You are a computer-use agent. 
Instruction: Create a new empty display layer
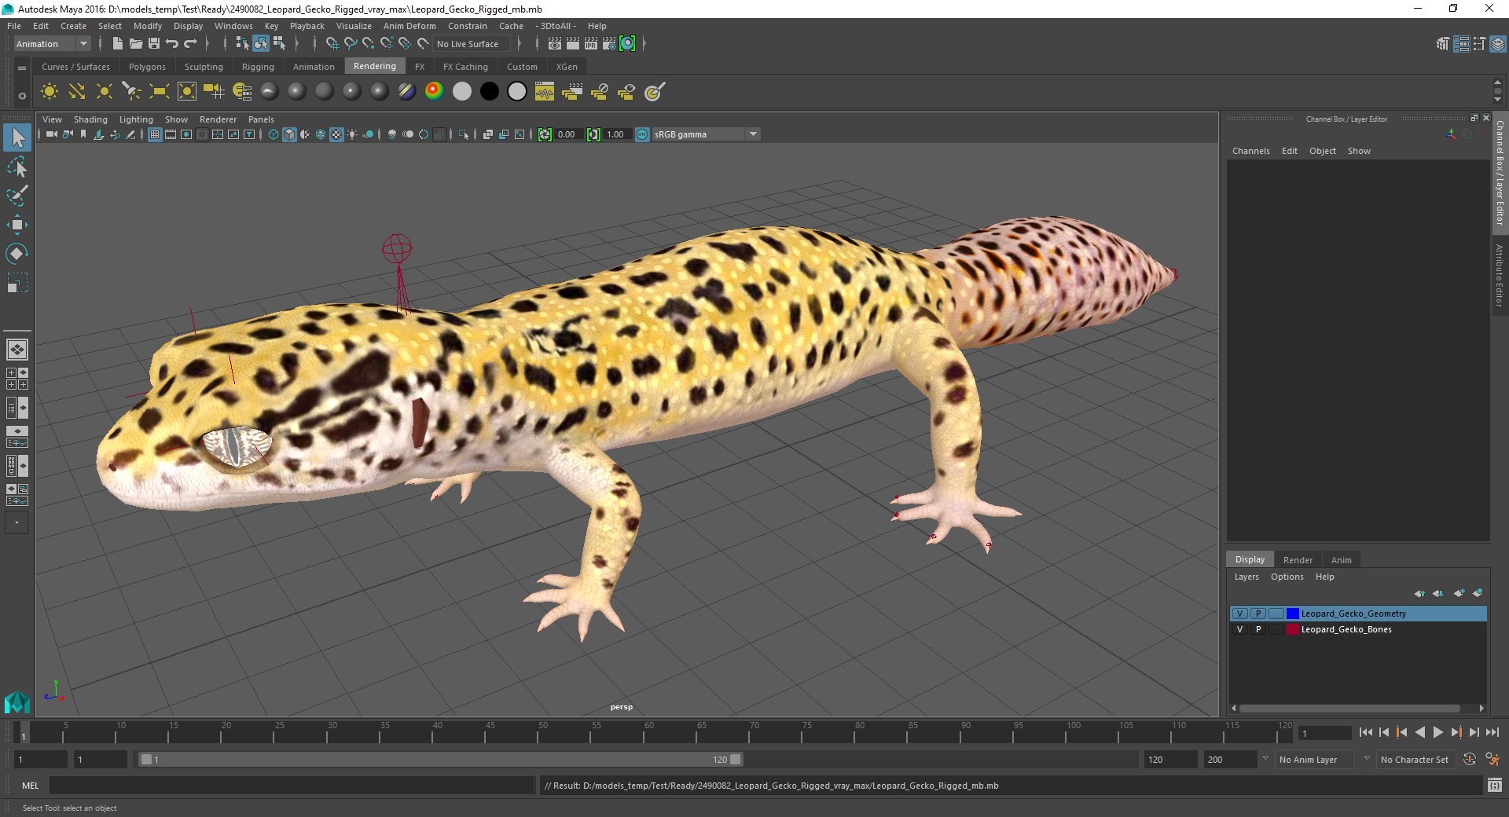[1459, 593]
